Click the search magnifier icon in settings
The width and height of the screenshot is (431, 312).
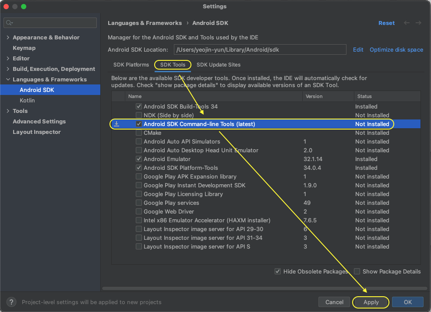9,23
